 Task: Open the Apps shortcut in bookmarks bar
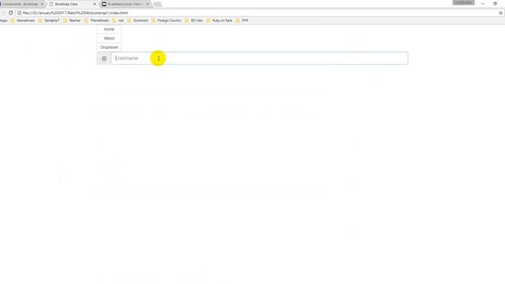[3, 21]
